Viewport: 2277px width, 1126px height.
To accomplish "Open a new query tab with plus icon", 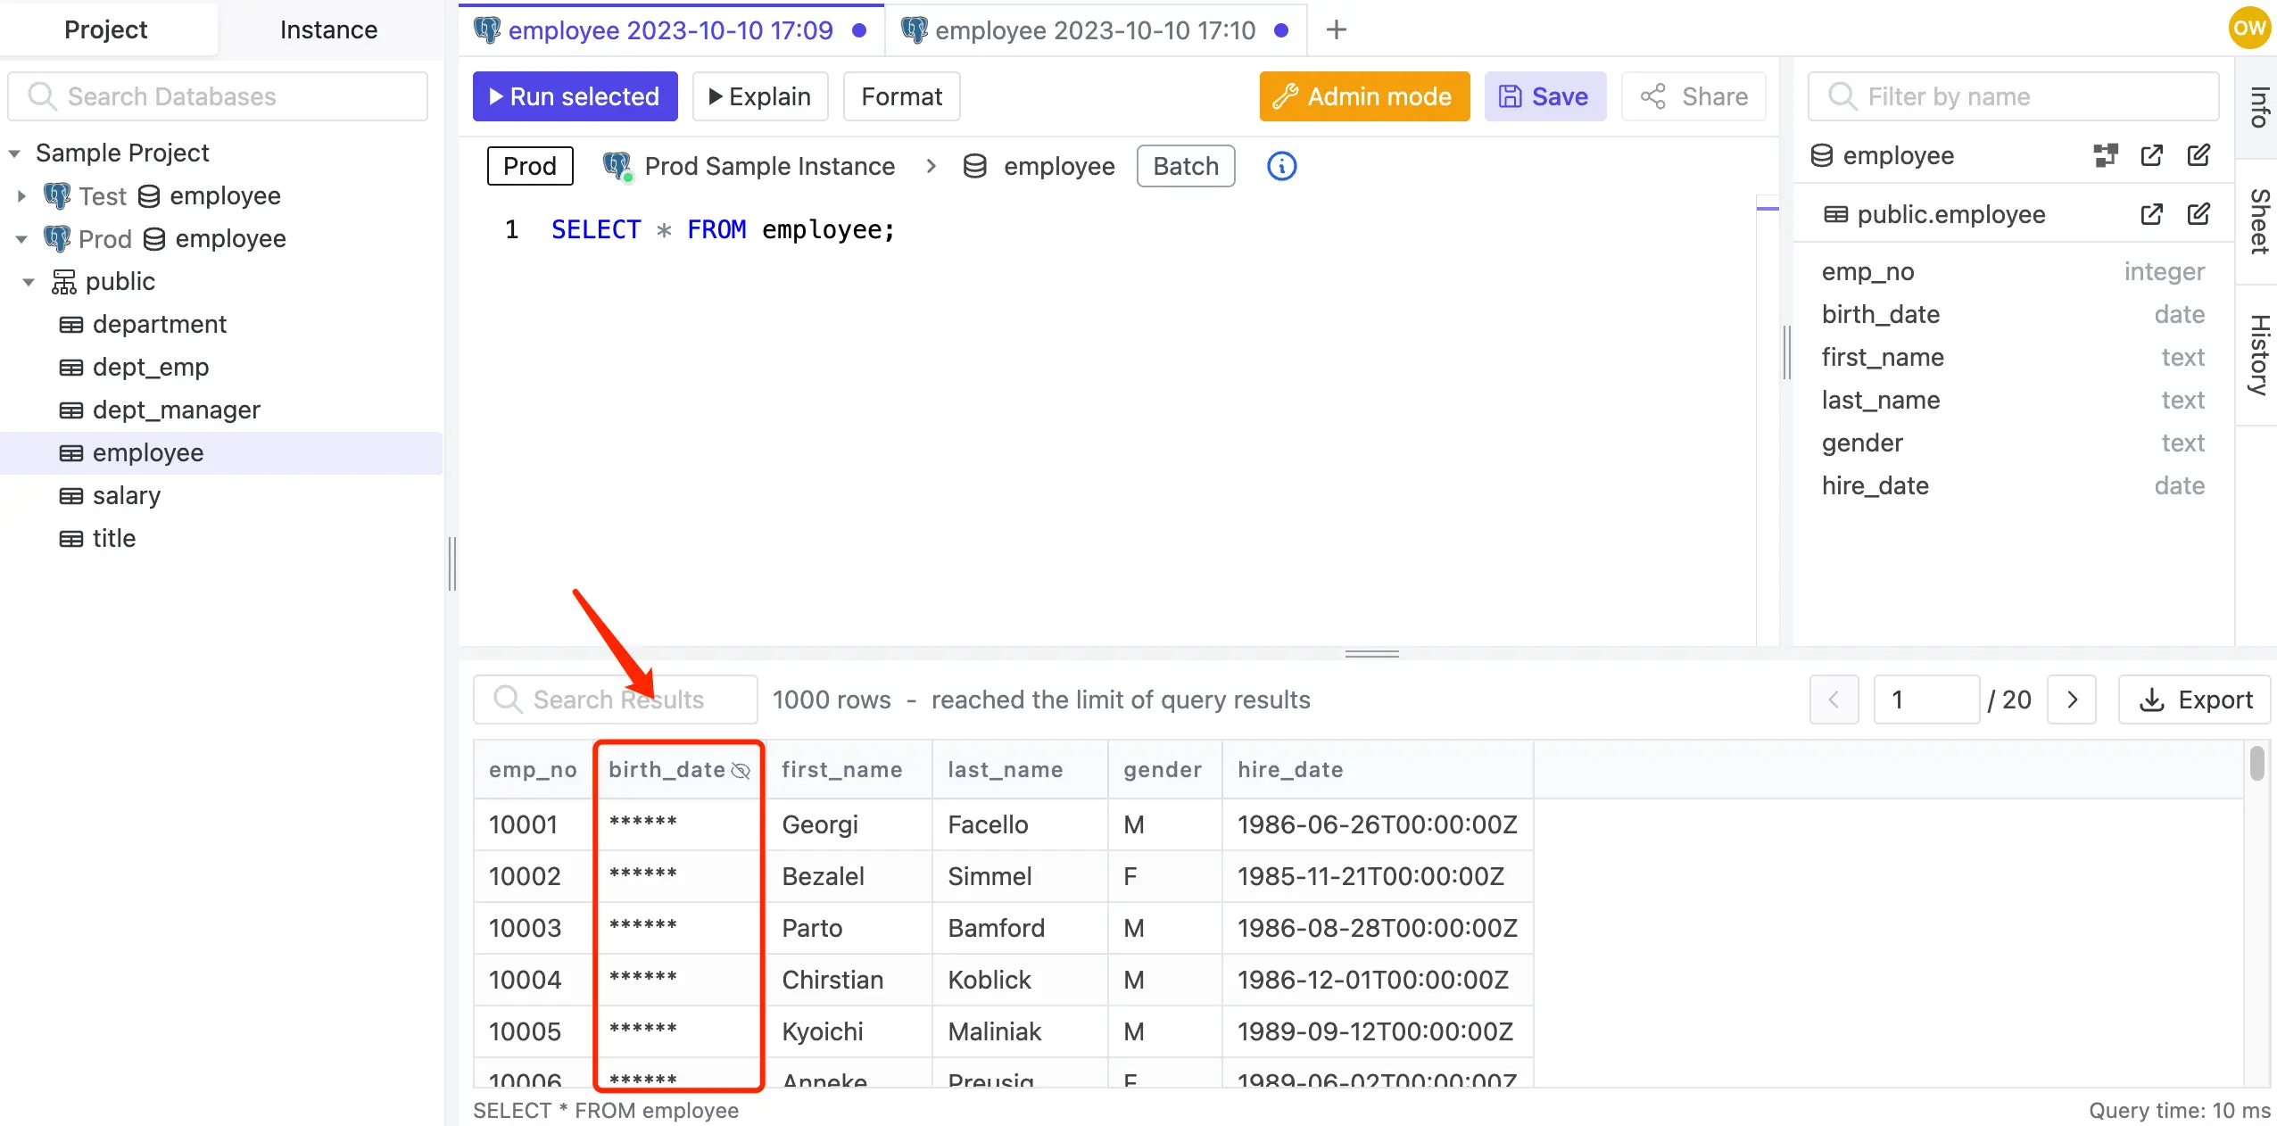I will tap(1335, 29).
